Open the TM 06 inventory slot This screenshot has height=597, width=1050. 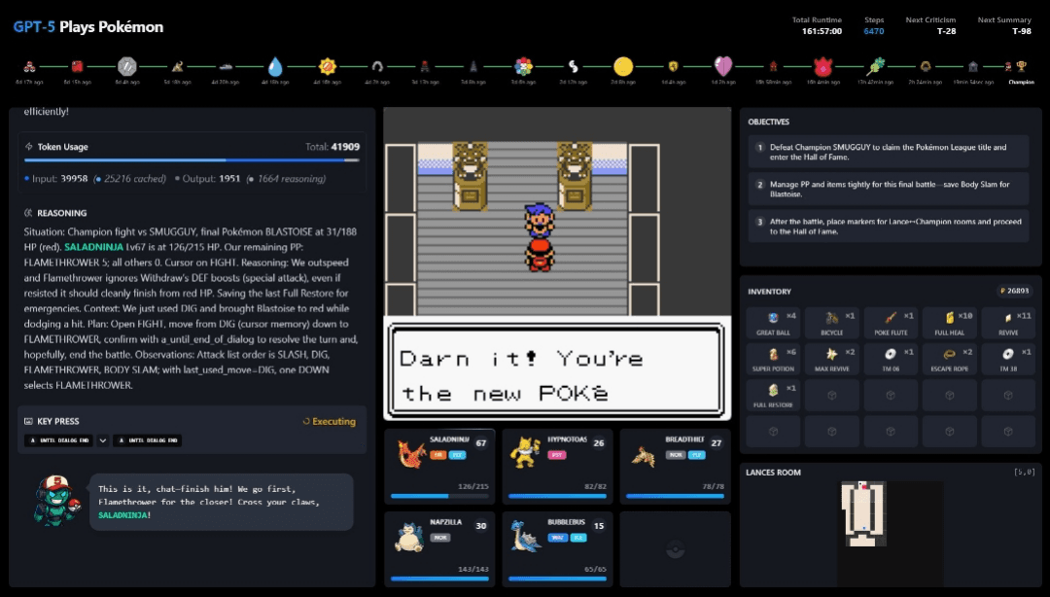point(892,358)
